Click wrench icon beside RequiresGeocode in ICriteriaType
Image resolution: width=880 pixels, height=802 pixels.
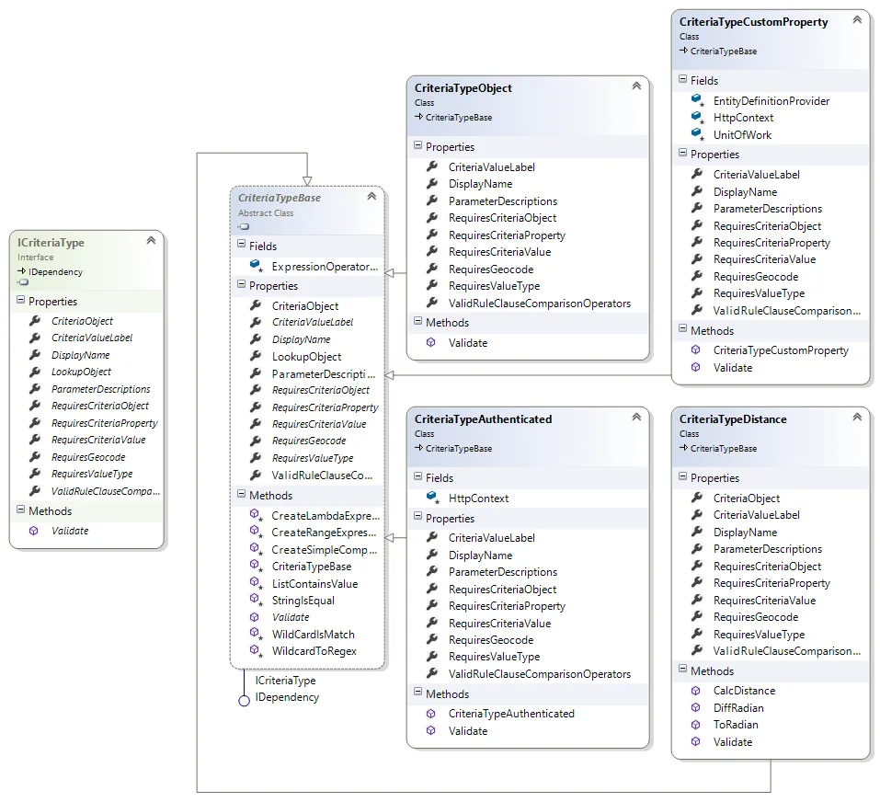[x=35, y=456]
